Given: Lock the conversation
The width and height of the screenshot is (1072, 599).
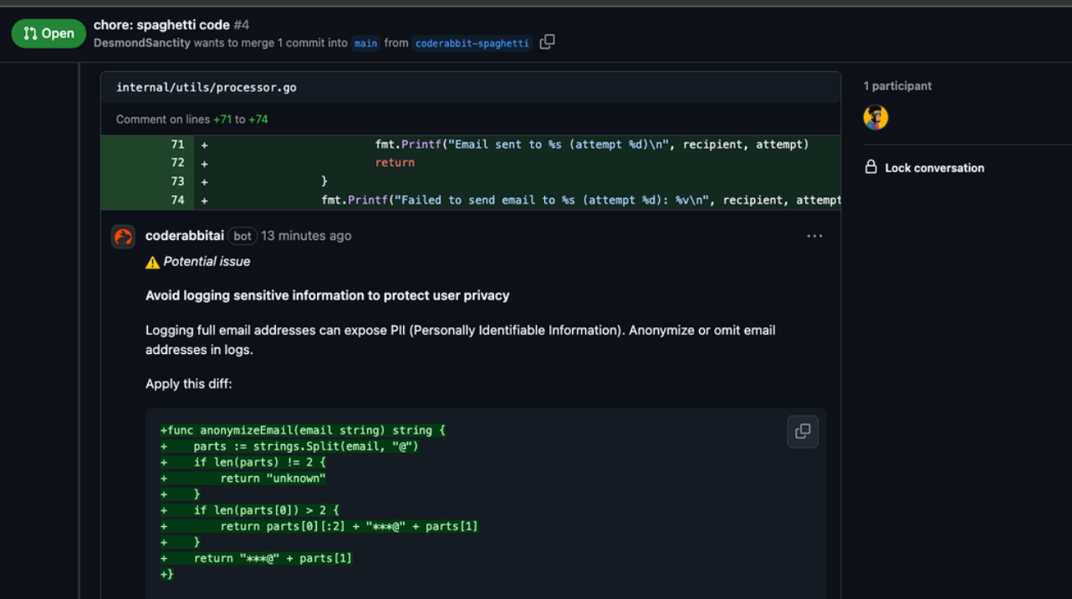Looking at the screenshot, I should tap(934, 167).
